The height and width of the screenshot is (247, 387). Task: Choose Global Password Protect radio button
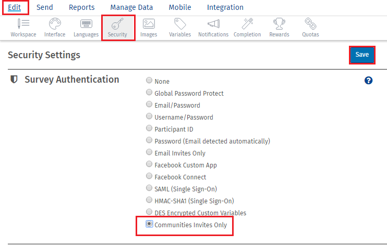click(x=150, y=93)
